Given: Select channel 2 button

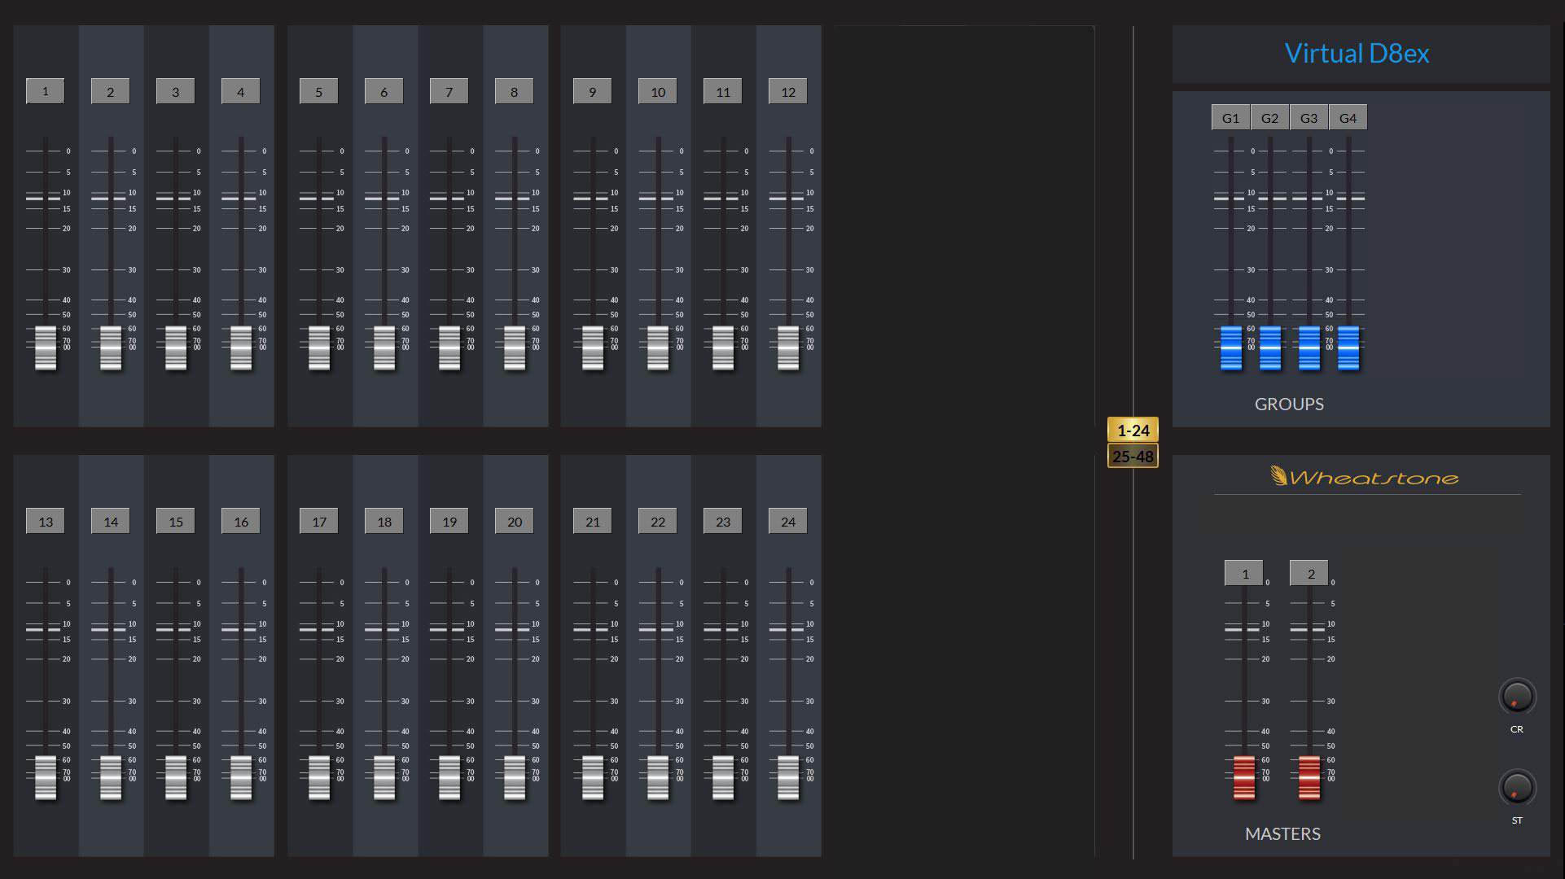Looking at the screenshot, I should point(111,91).
